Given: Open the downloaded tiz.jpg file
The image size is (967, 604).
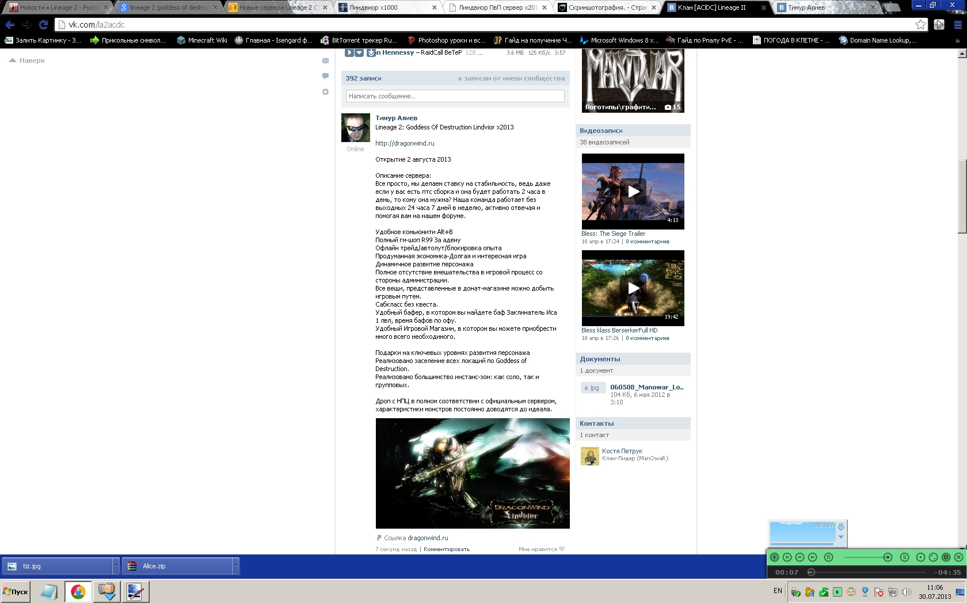Looking at the screenshot, I should 58,566.
